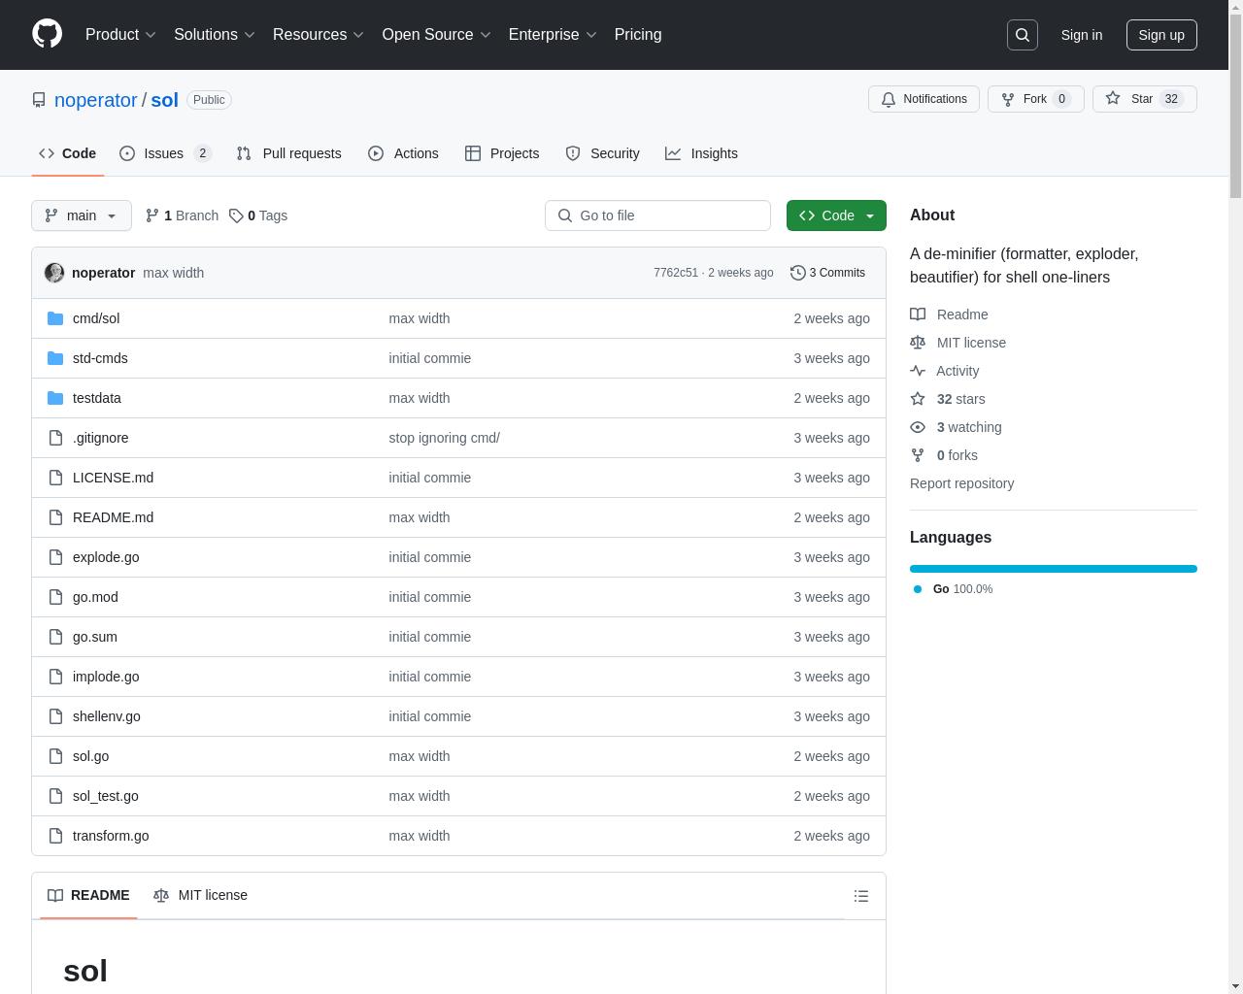Click the fork icon beside 0 forks
The width and height of the screenshot is (1243, 994).
tap(918, 455)
